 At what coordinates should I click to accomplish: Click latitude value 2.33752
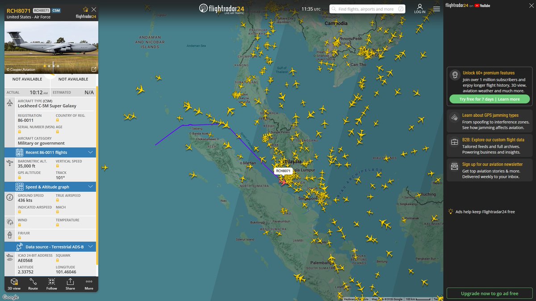coord(25,272)
